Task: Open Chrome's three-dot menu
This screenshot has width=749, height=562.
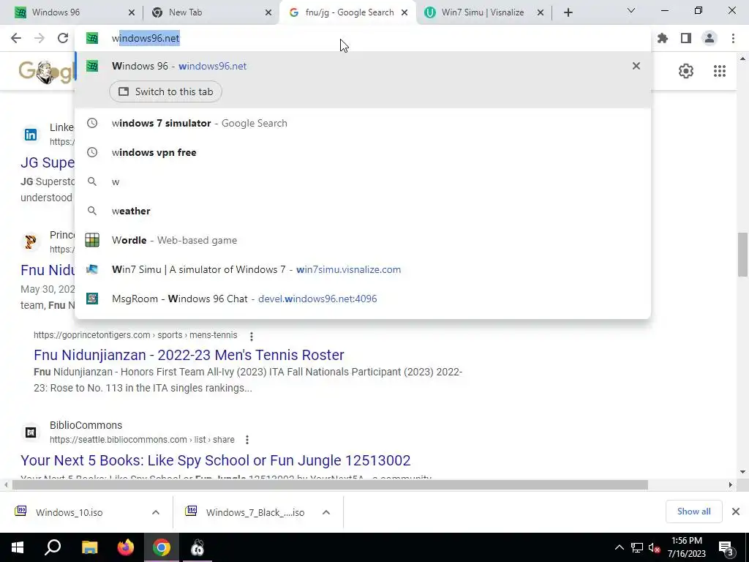Action: coord(733,38)
